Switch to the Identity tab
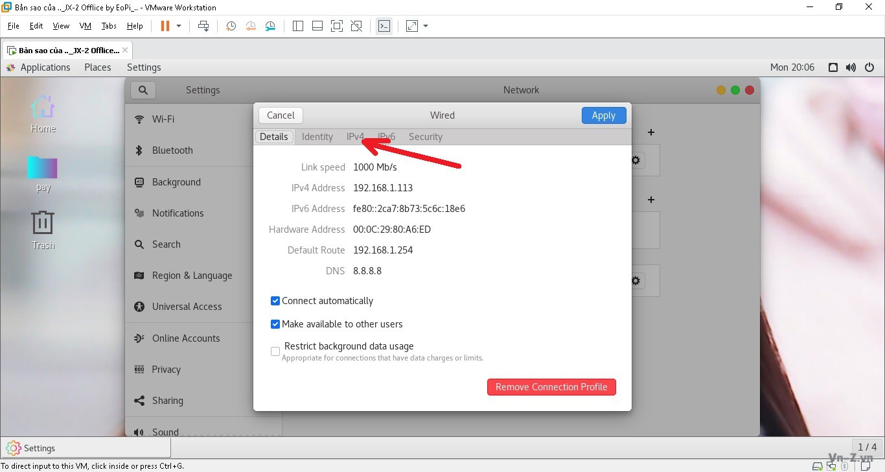Screen dimensions: 885x472 [317, 137]
